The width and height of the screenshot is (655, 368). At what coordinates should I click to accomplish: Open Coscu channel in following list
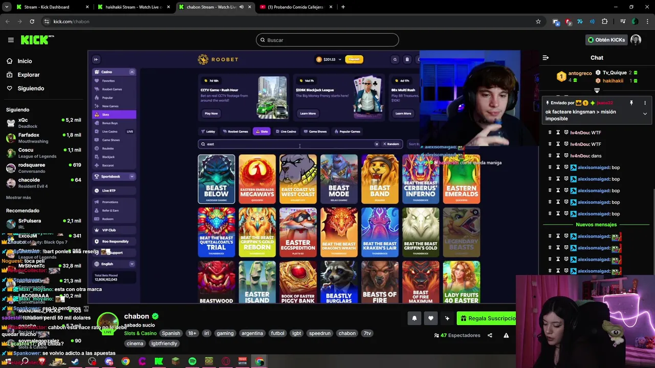pos(43,153)
